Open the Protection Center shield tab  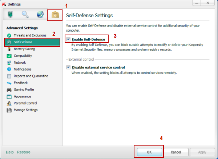10,15
